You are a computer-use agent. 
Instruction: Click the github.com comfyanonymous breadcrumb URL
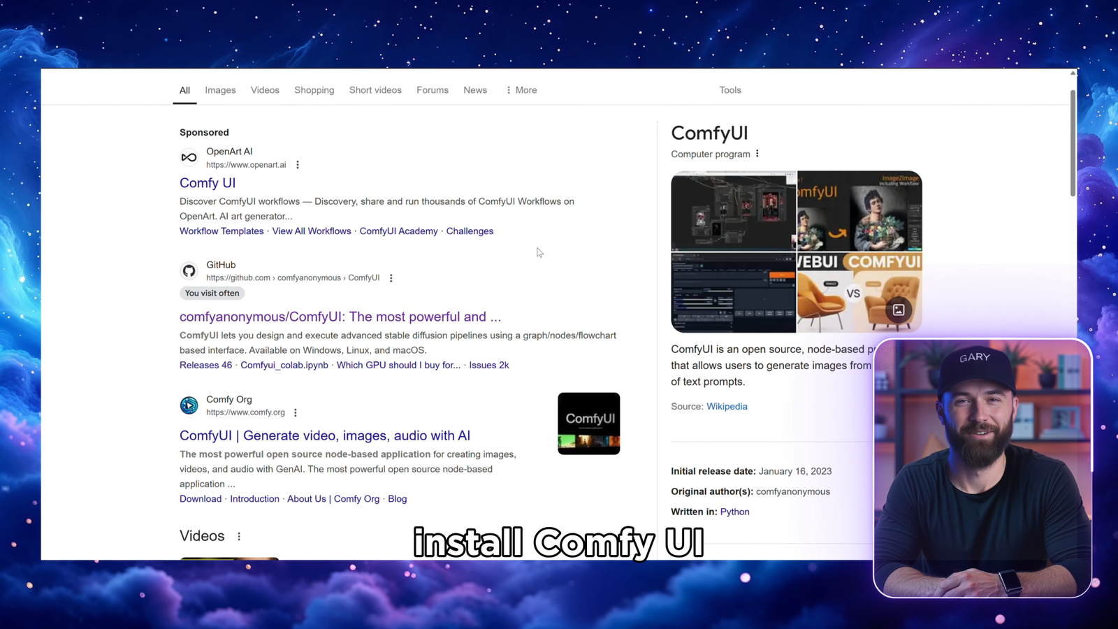(293, 278)
